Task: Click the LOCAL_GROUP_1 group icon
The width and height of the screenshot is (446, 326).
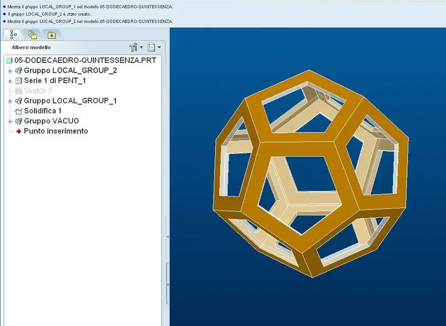Action: point(18,101)
